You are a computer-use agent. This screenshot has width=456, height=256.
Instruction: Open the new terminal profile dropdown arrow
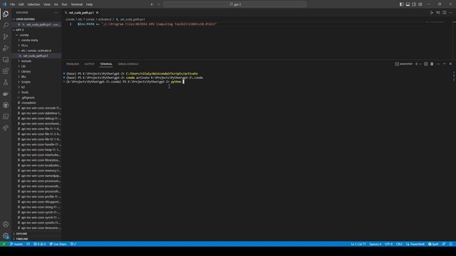pyautogui.click(x=420, y=64)
